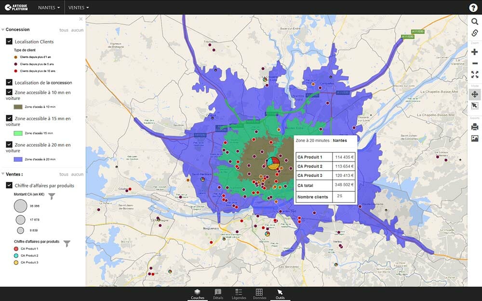Collapse the Ventes section
This screenshot has height=301, width=482.
click(x=3, y=174)
